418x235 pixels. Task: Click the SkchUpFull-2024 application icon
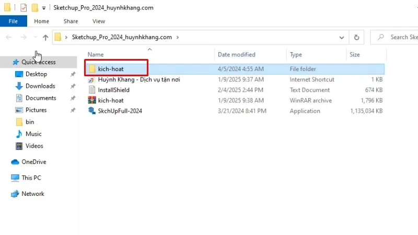click(x=92, y=111)
